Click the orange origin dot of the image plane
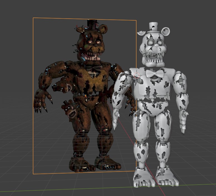This screenshot has height=196, width=216. (x=86, y=96)
